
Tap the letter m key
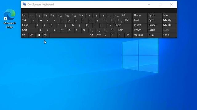coord(85,30)
